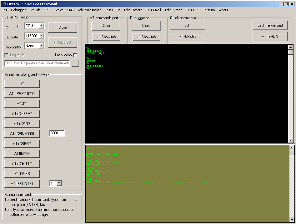
Task: Minimize the rsterm window
Action: pyautogui.click(x=281, y=4)
